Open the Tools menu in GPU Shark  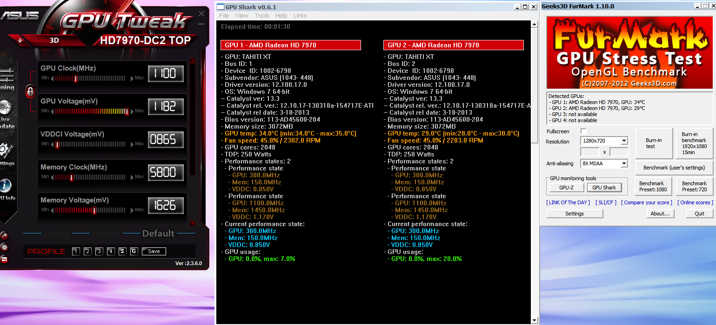262,15
